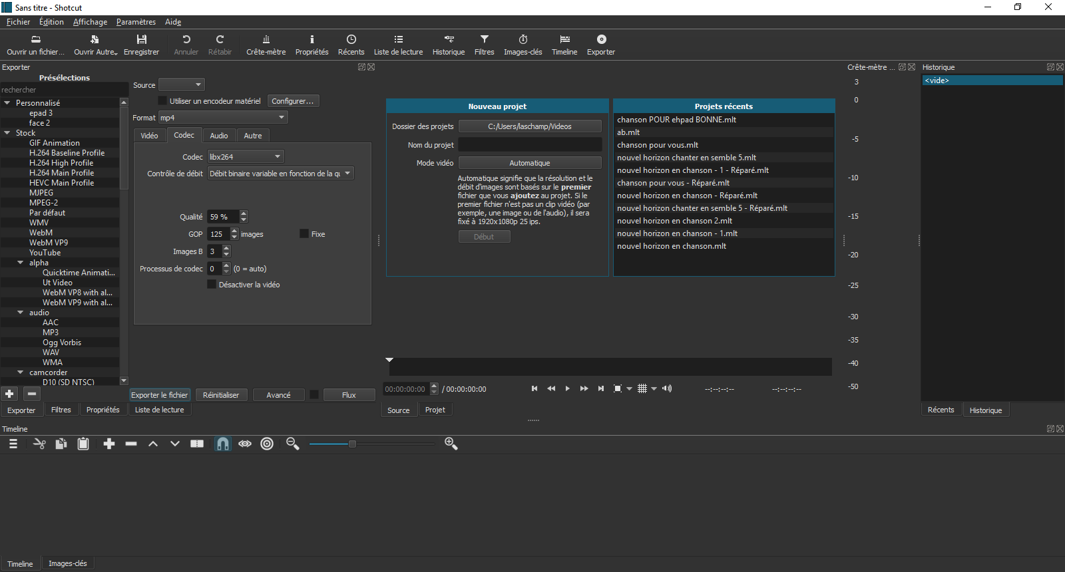
Task: Open the Contrôle de débit dropdown
Action: tap(281, 173)
